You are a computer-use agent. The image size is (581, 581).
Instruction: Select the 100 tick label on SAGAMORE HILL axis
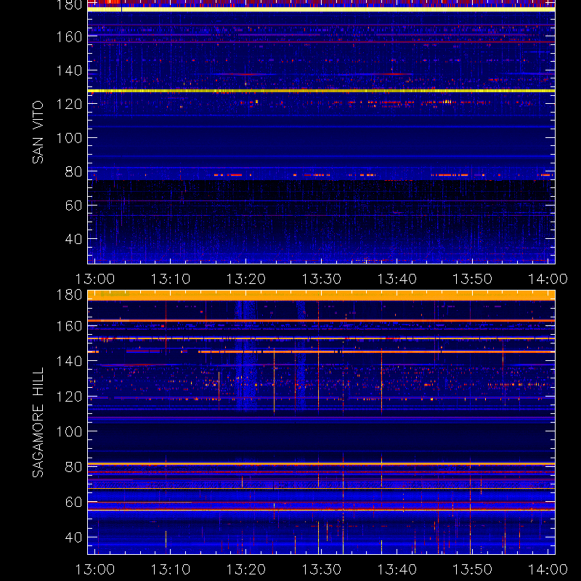pyautogui.click(x=69, y=431)
